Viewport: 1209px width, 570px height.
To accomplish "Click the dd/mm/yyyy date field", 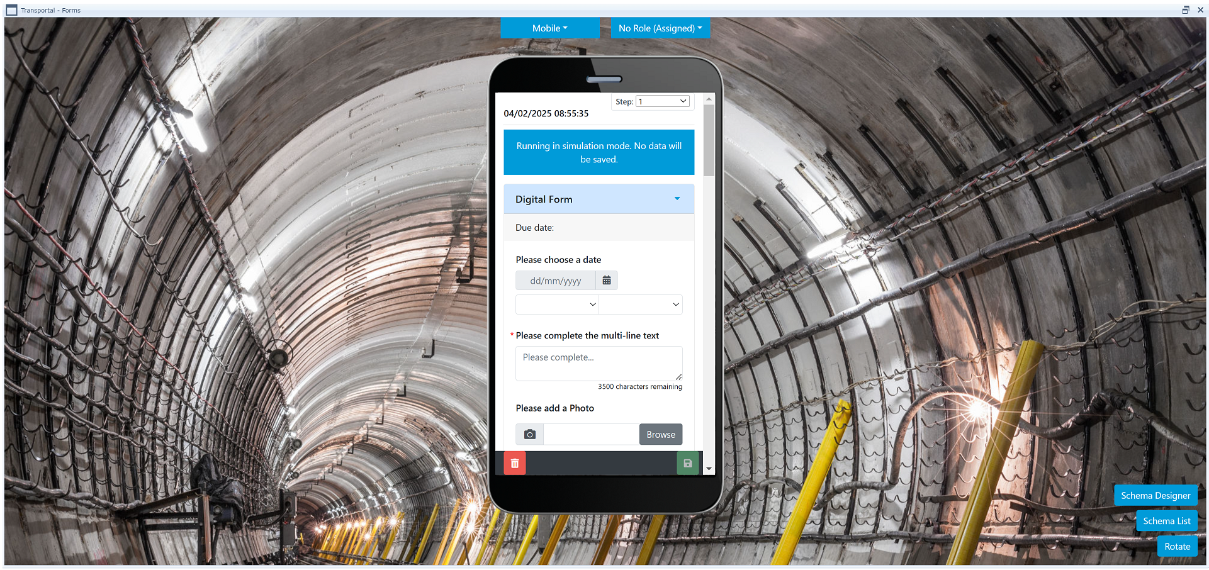I will click(x=556, y=281).
